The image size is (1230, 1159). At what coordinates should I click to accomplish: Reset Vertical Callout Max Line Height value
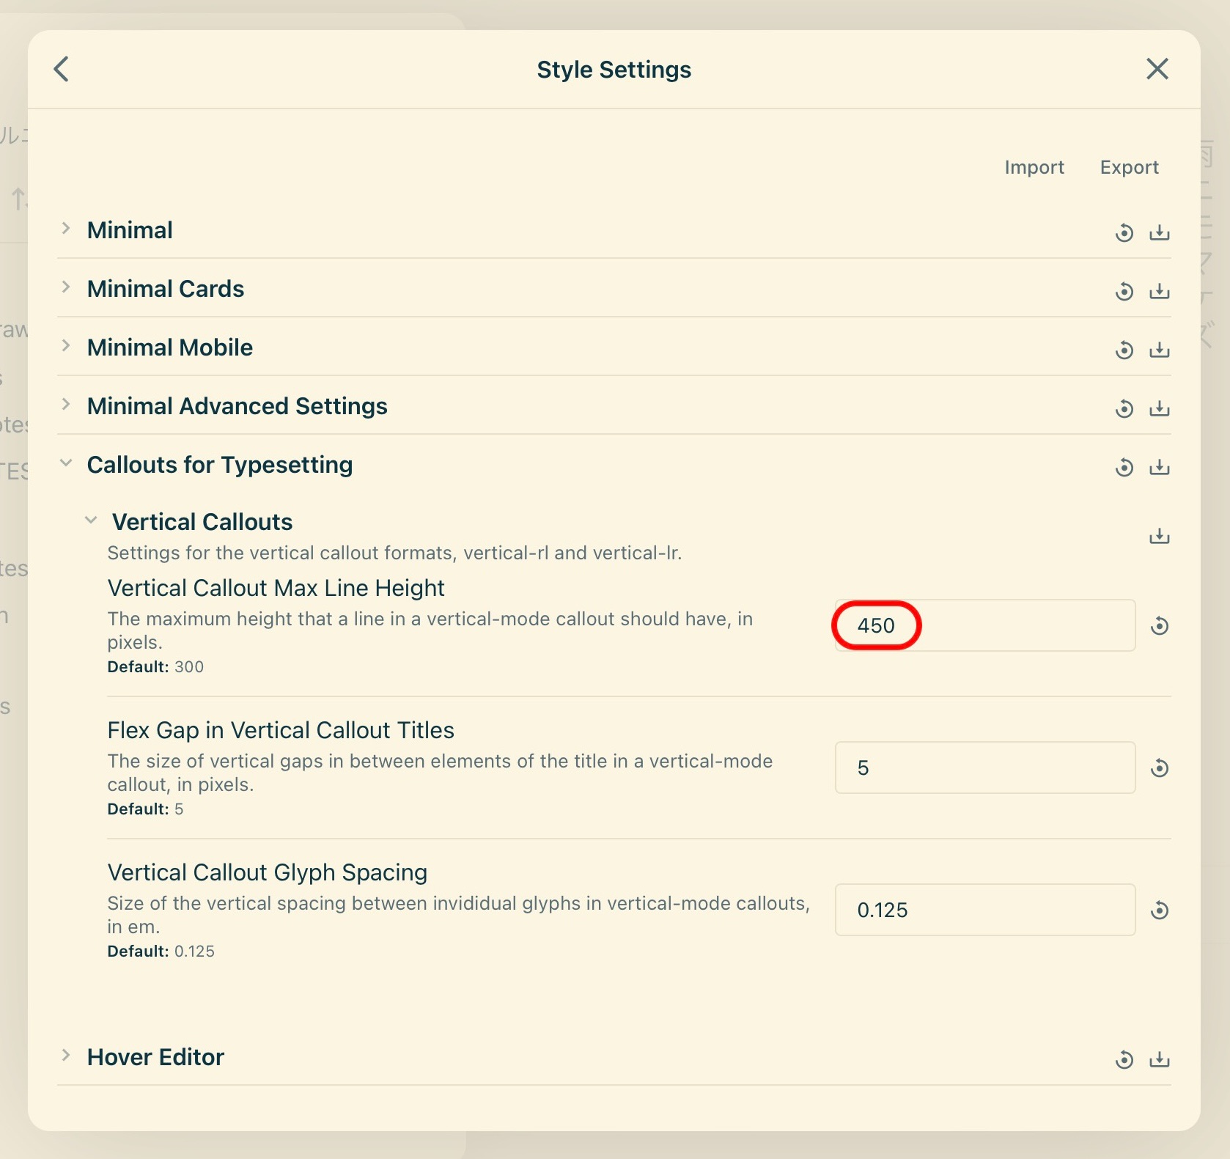1160,625
